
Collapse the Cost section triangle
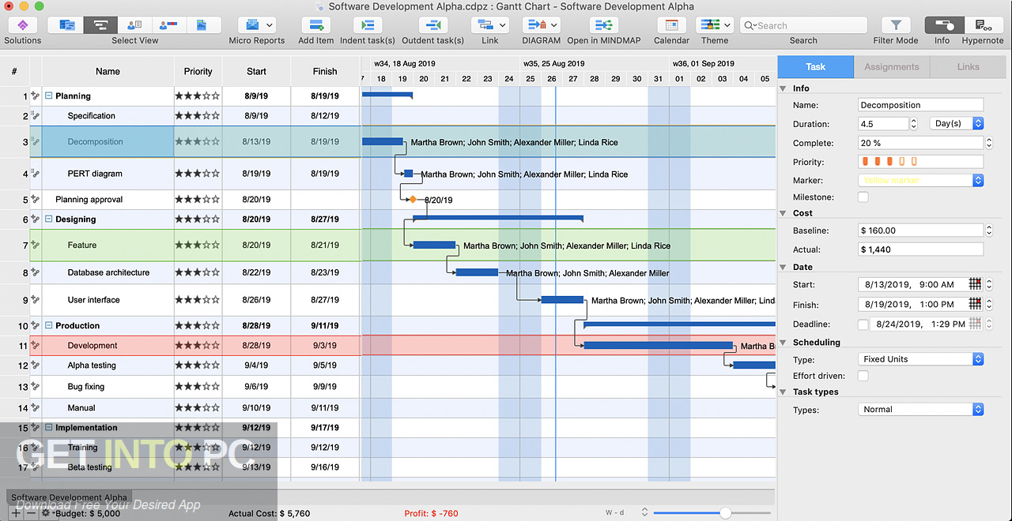click(x=784, y=213)
